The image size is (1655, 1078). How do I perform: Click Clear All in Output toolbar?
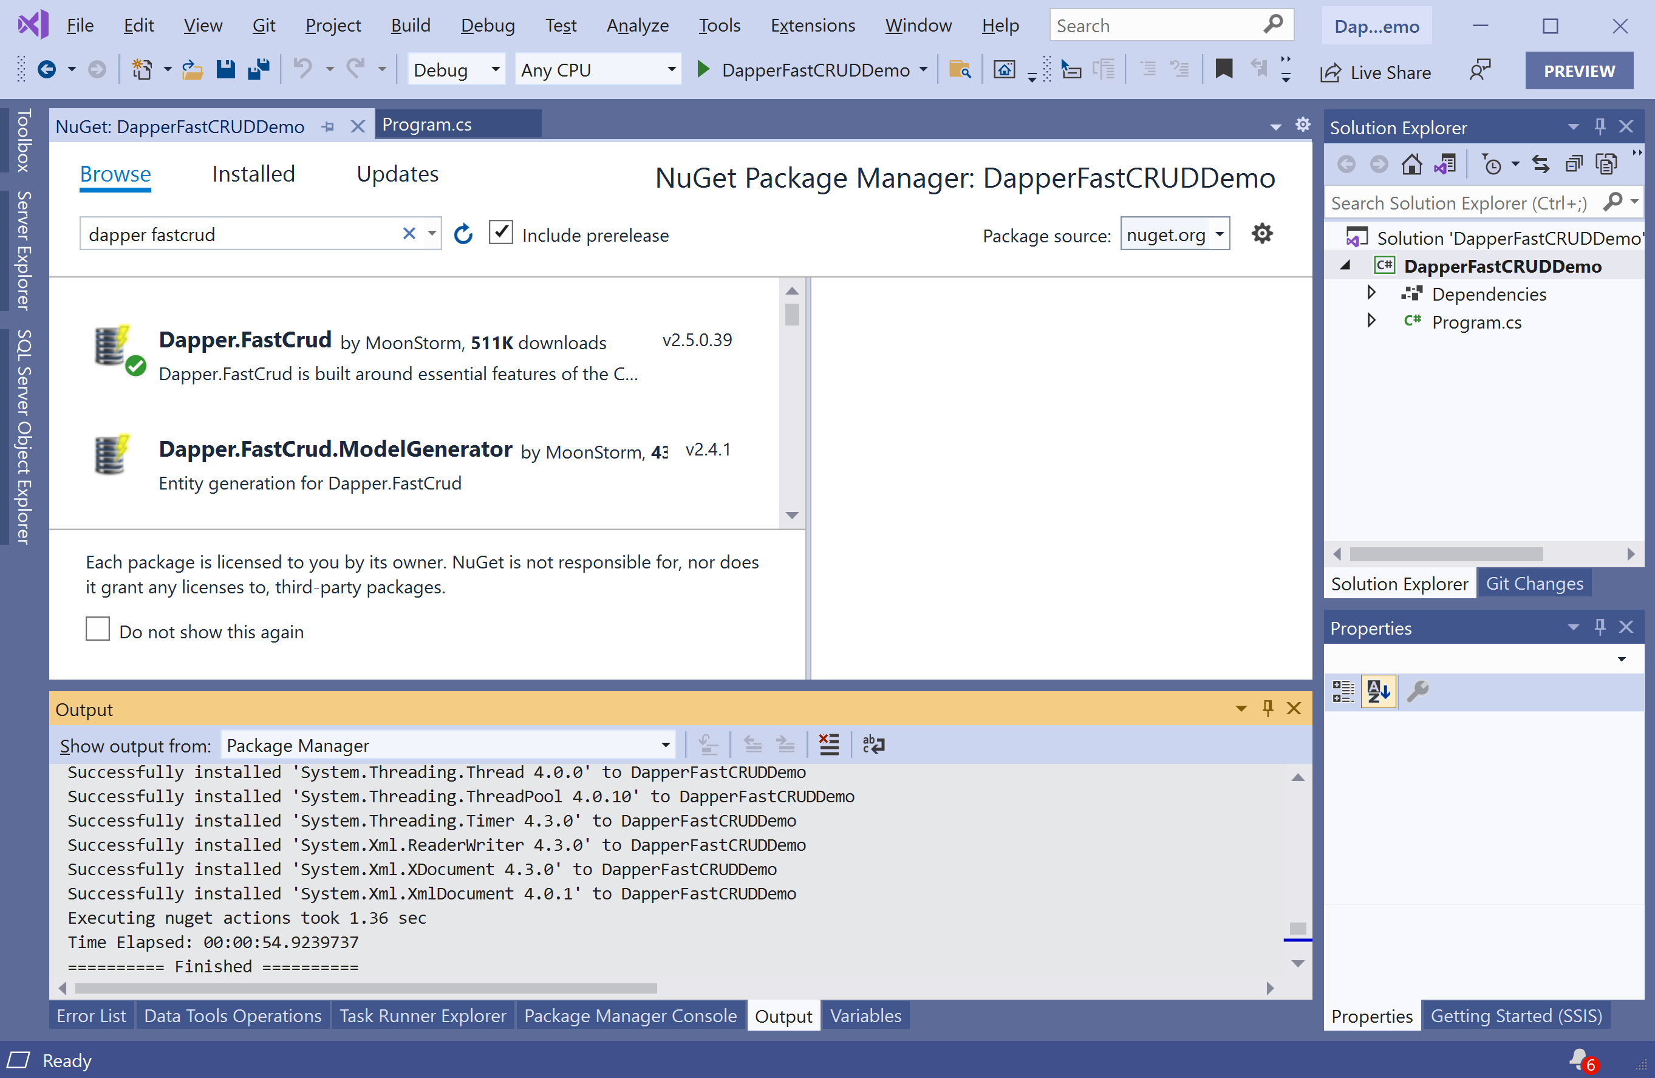[x=828, y=745]
